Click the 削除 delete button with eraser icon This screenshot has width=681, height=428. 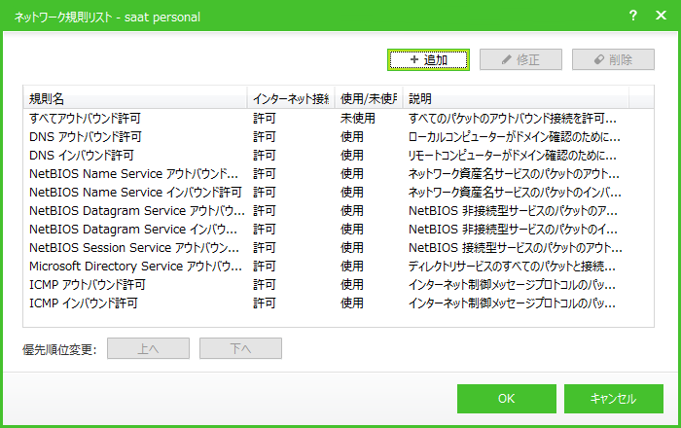pyautogui.click(x=613, y=59)
